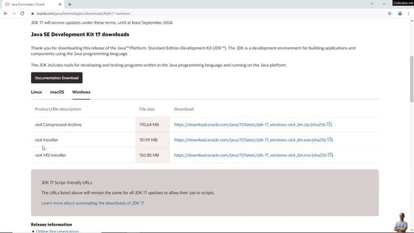Go back using the browser back arrow

[6, 14]
